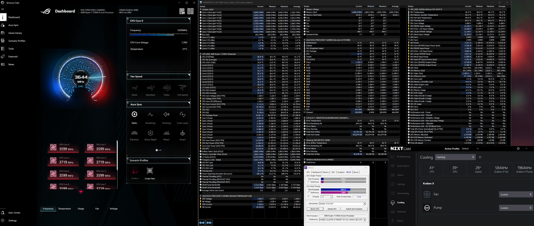The width and height of the screenshot is (534, 226).
Task: Open Armoury Crate Settings
Action: click(x=12, y=220)
